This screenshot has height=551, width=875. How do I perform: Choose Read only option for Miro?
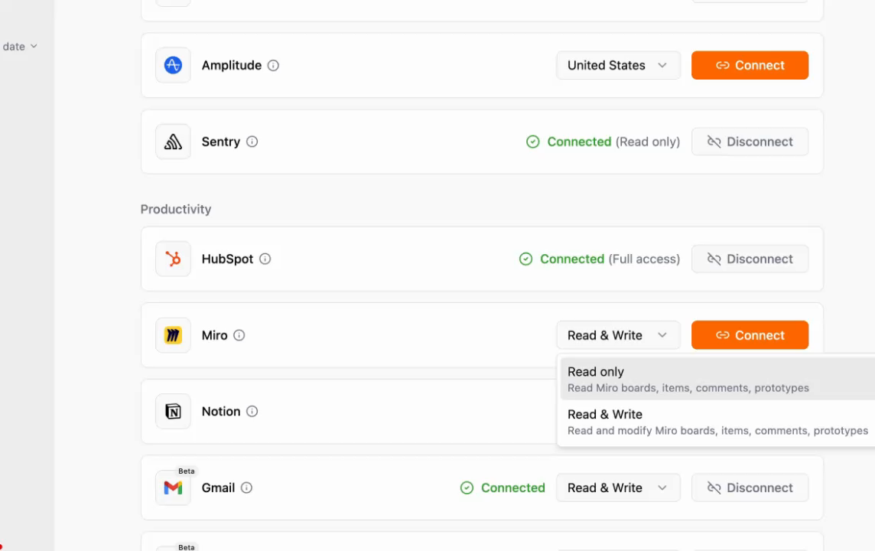point(717,379)
